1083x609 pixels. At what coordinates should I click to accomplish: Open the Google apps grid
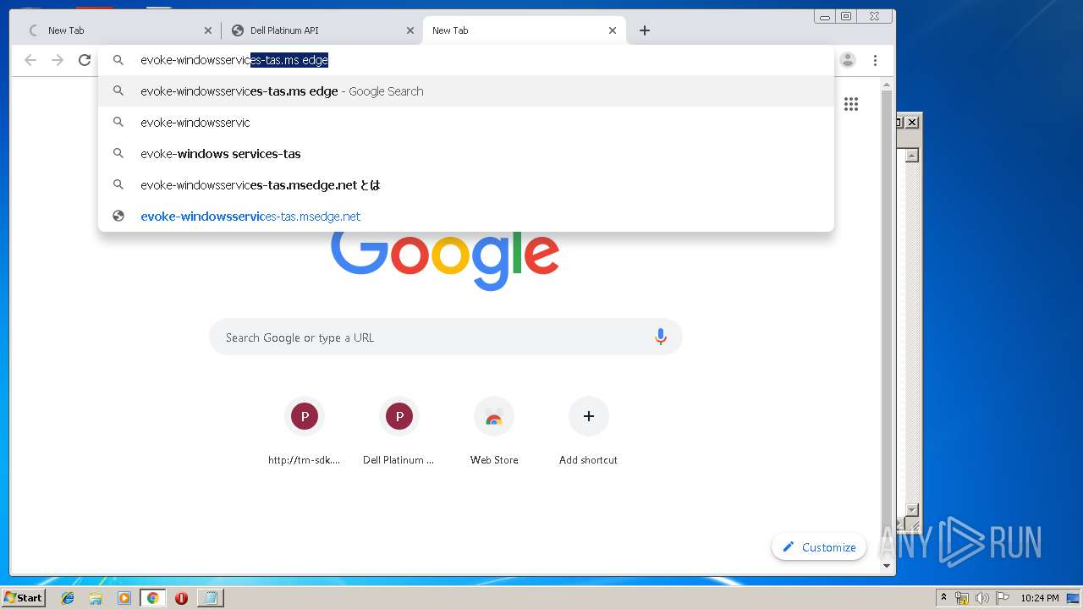point(851,104)
